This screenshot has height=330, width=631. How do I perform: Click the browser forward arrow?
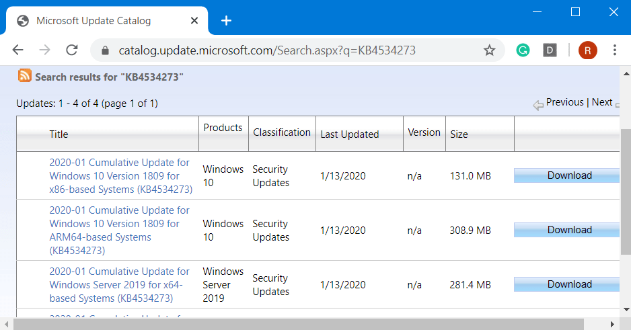(x=44, y=50)
